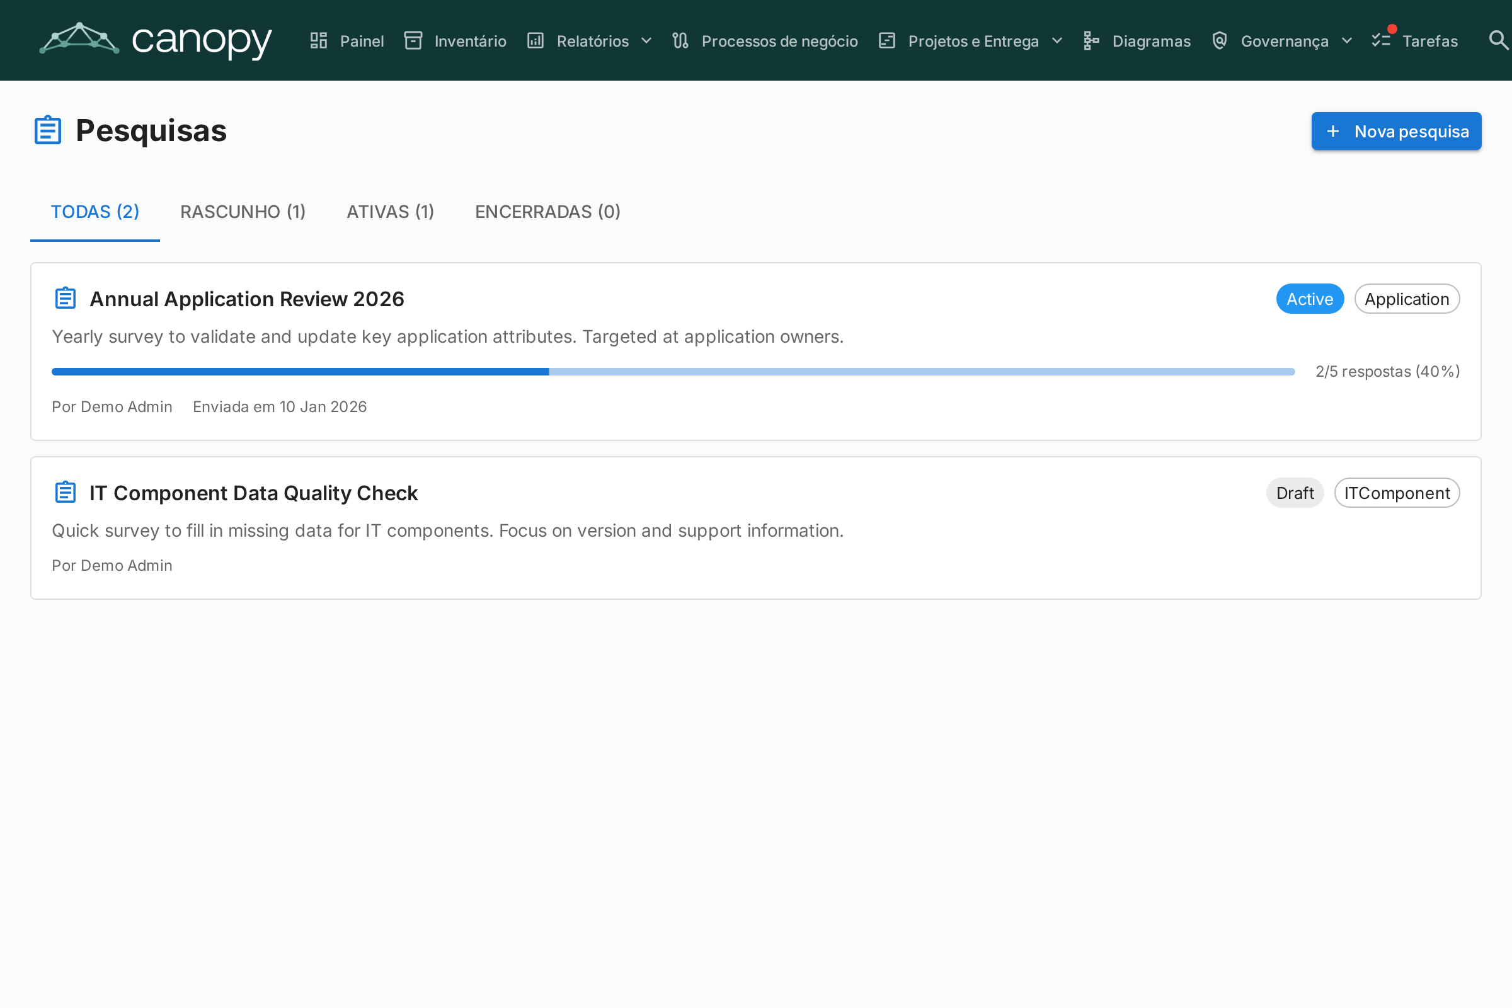Click the 'Quick survey to fill in' description
Viewport: 1512px width, 1008px height.
(x=447, y=531)
